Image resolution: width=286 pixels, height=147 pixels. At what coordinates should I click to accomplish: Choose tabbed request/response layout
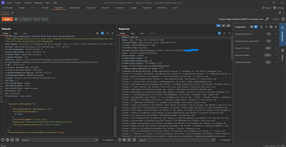[x=228, y=26]
